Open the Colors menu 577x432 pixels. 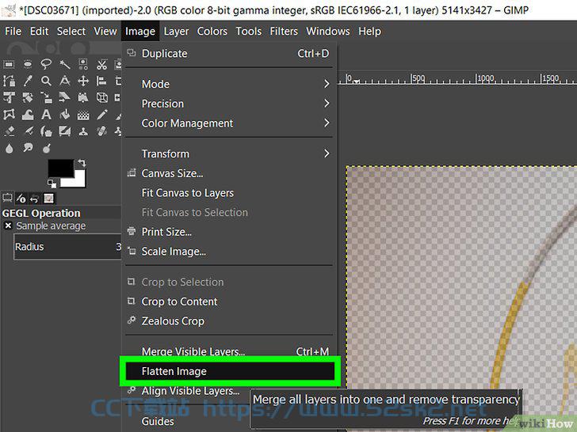[212, 31]
